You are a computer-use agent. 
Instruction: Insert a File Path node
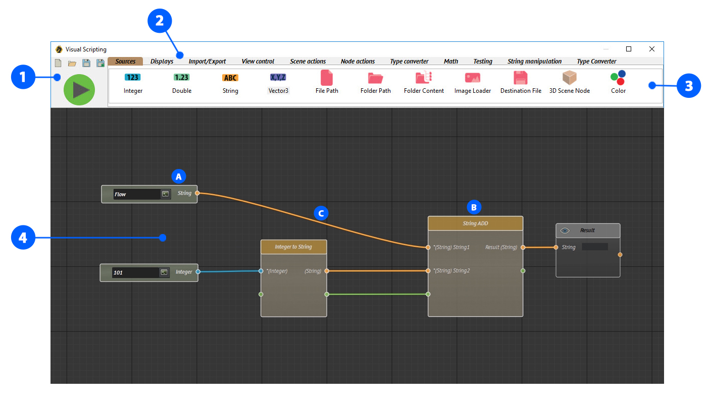pos(327,83)
